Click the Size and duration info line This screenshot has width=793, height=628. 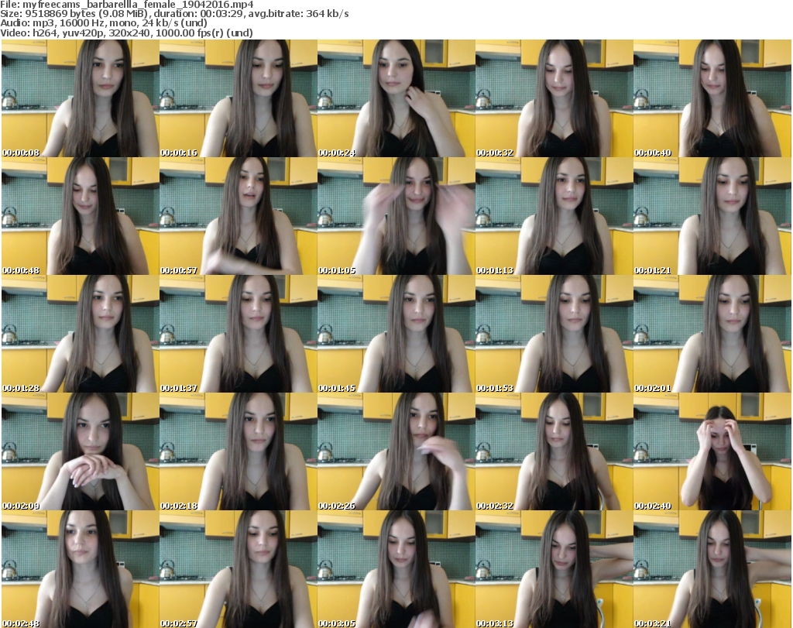point(174,14)
